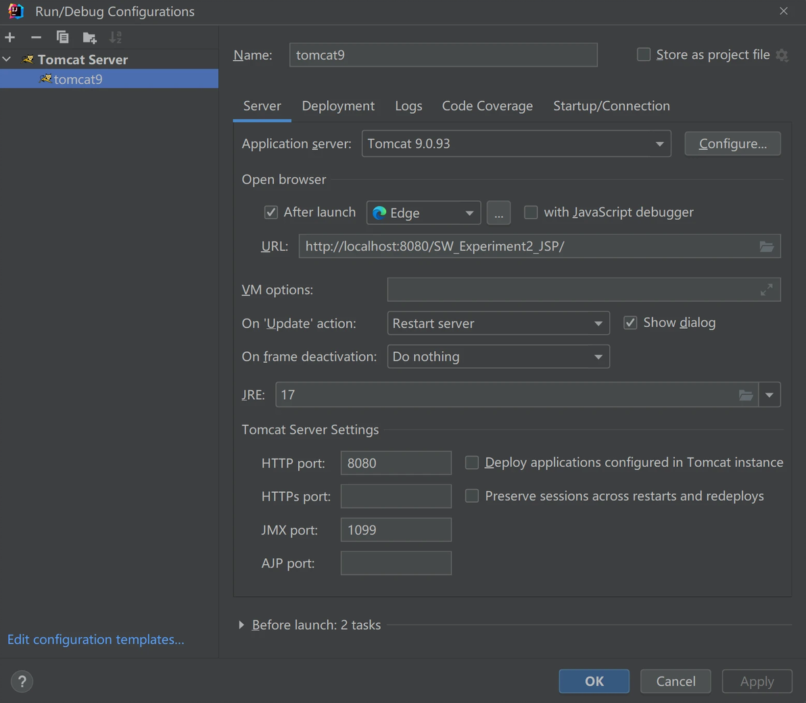
Task: Click the browse folder icon in URL field
Action: (x=766, y=246)
